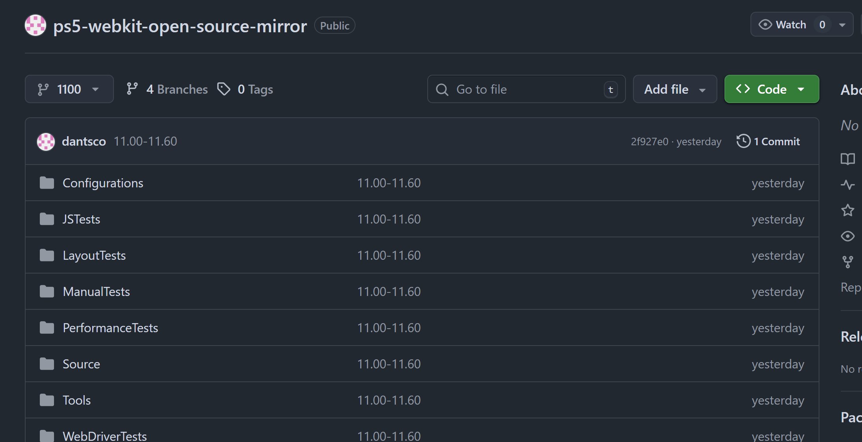This screenshot has height=442, width=862.
Task: Open the 1 Commit history link
Action: [x=768, y=142]
